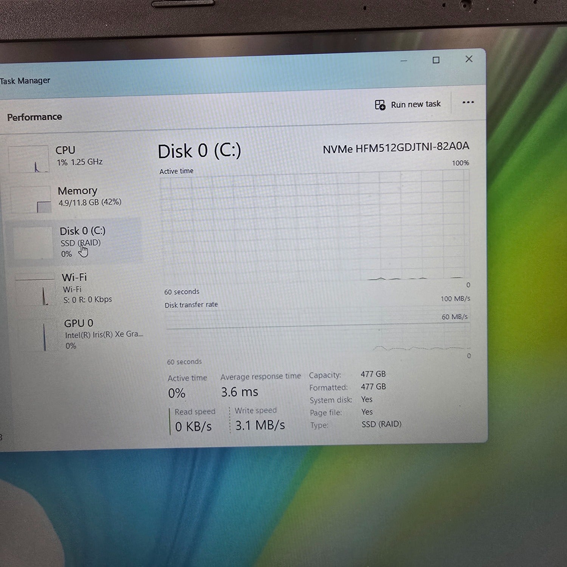
Task: Click the GPU 0 mini usage graph
Action: click(38, 336)
